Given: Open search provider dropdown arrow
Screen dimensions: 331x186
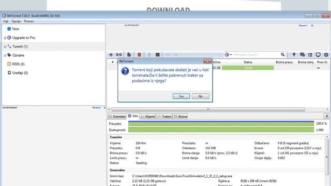Looking at the screenshot, I should click(x=231, y=55).
